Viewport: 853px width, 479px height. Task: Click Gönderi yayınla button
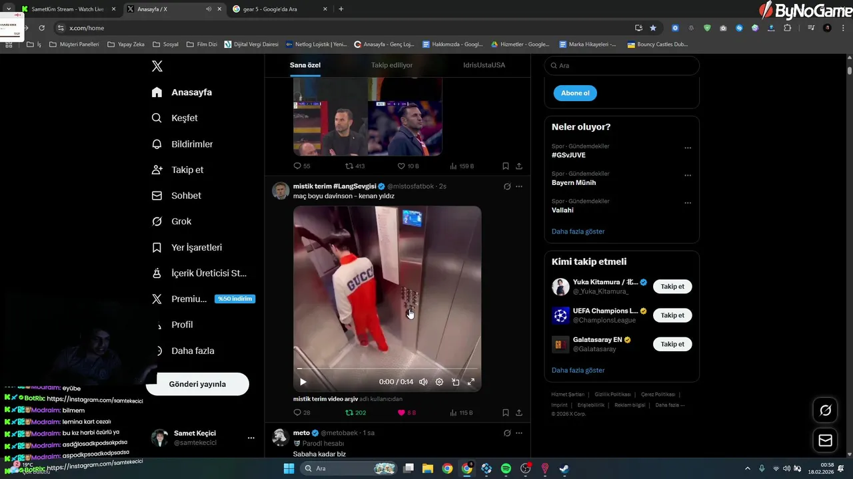[x=197, y=384]
